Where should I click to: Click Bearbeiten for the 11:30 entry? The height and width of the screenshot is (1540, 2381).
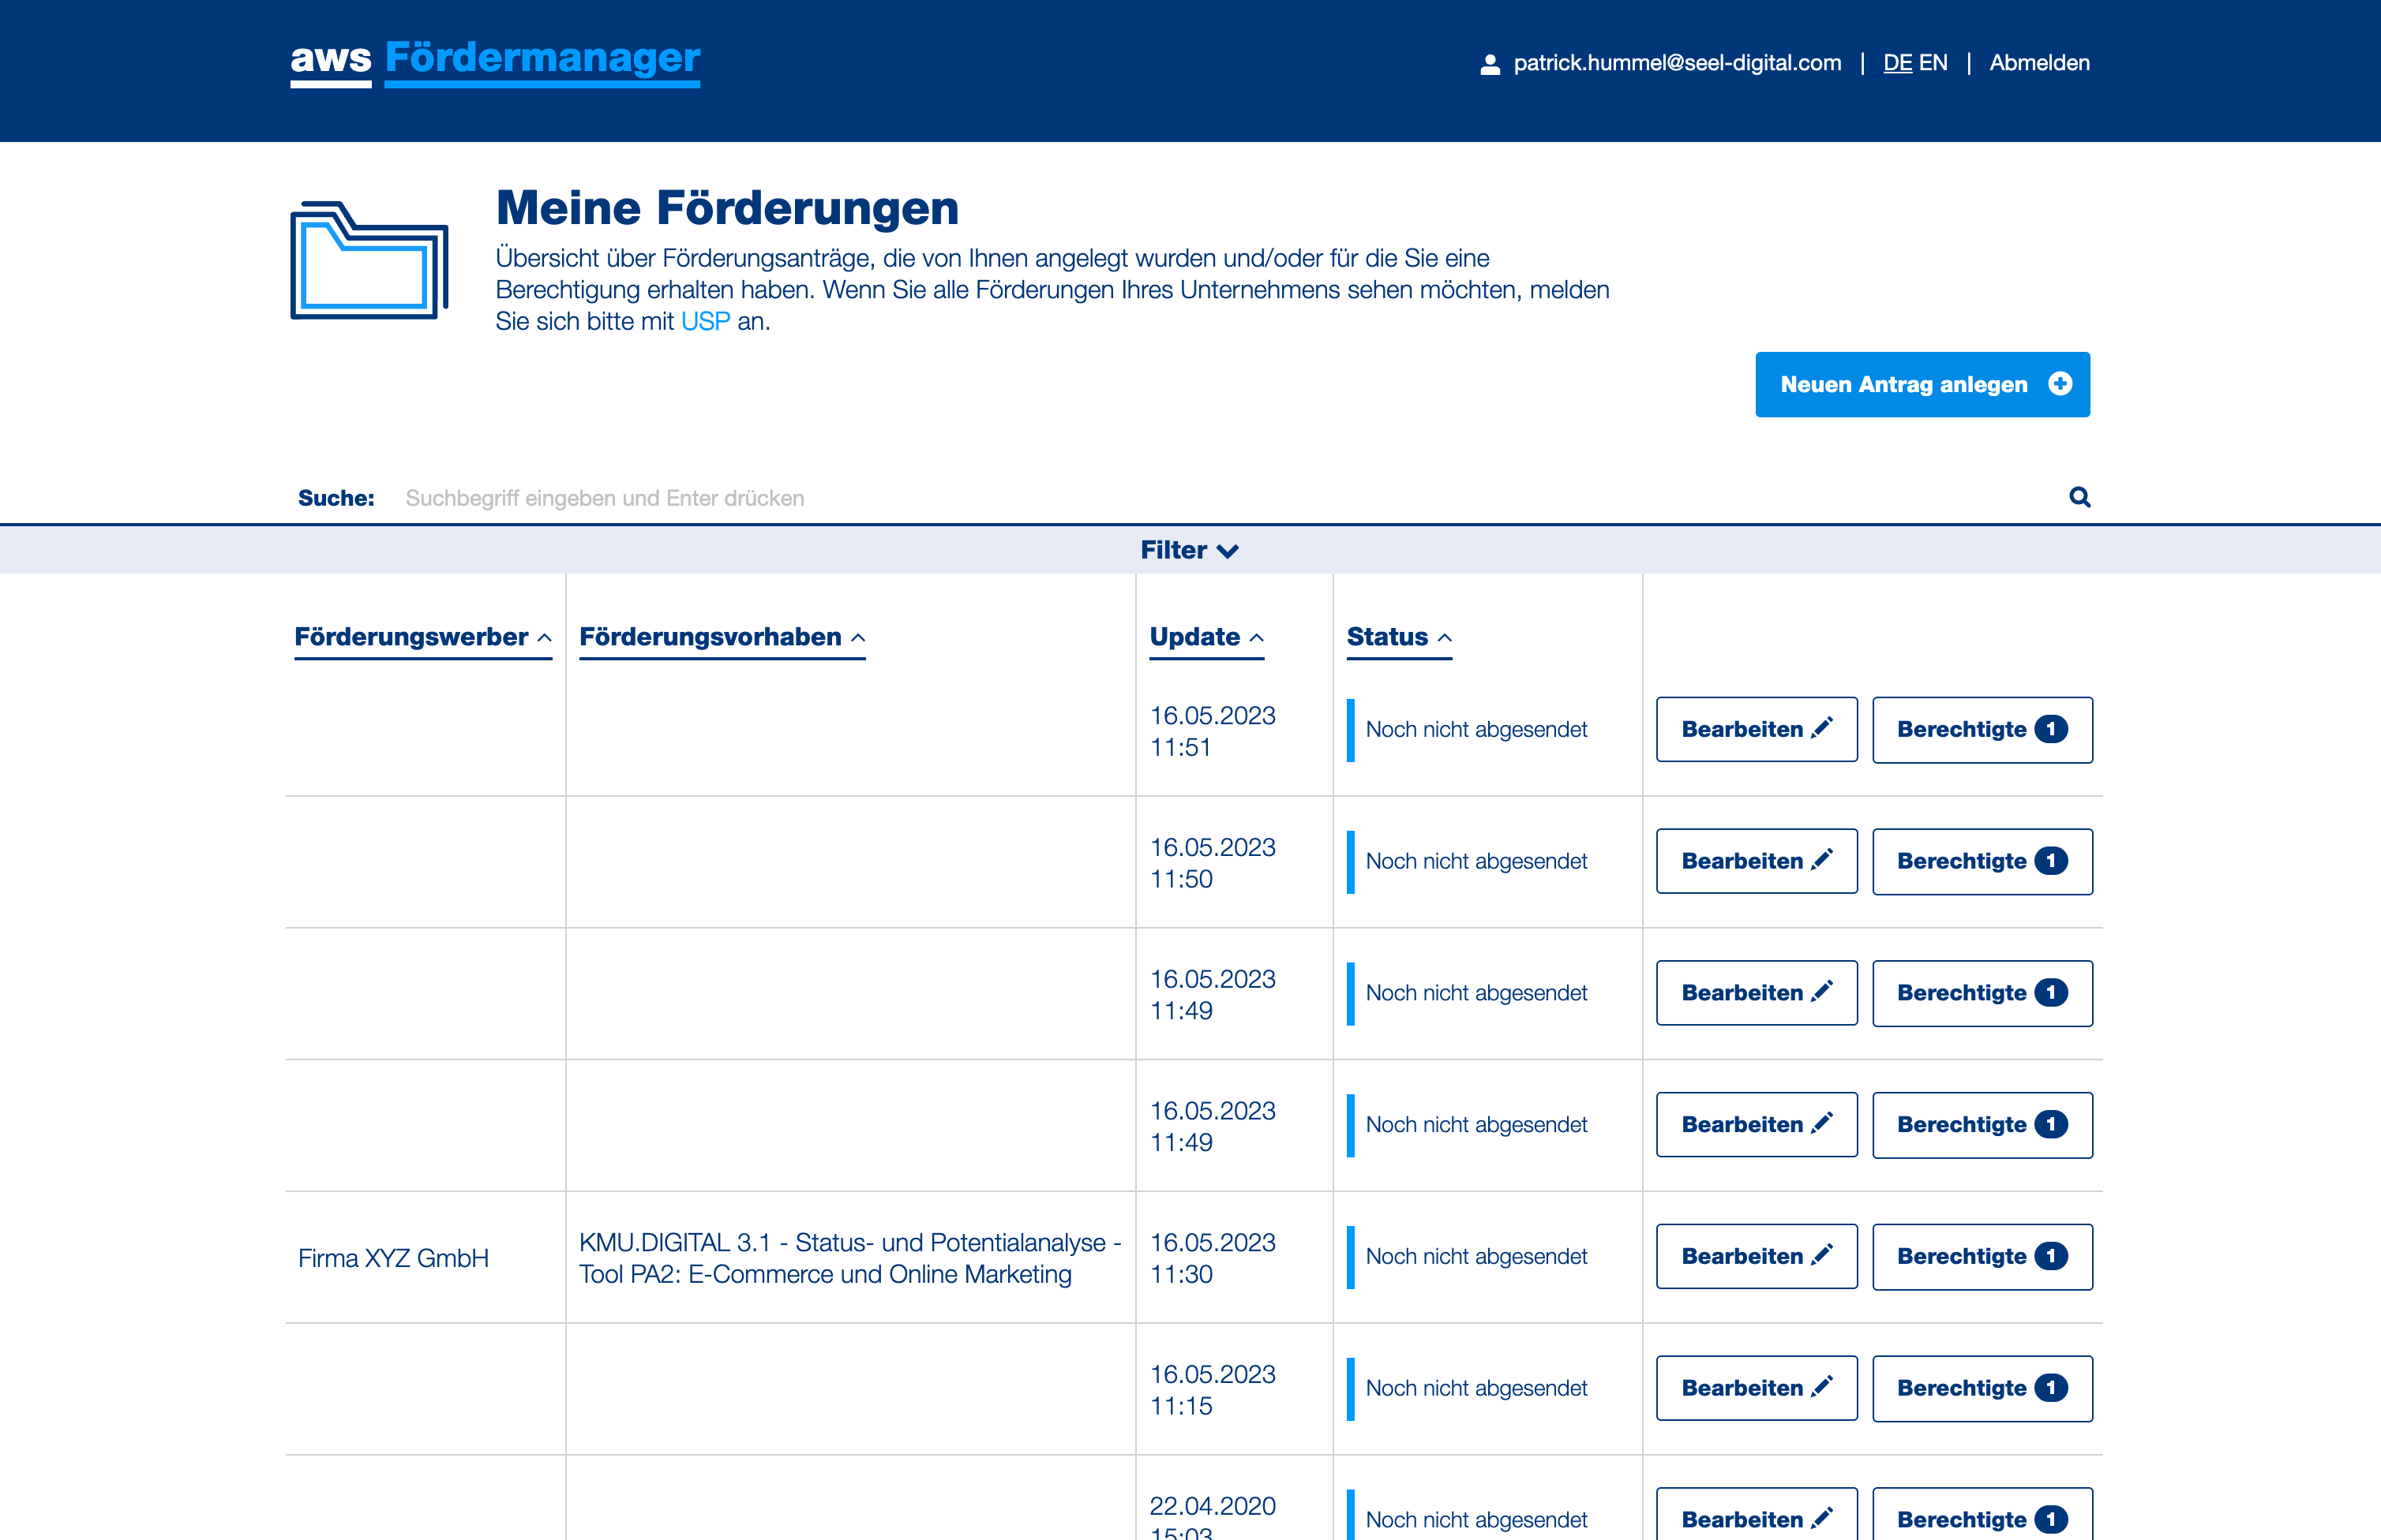click(1757, 1257)
